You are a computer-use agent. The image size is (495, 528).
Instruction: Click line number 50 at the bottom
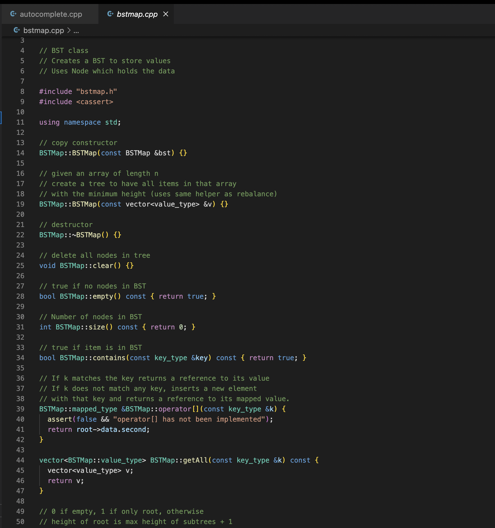point(20,521)
